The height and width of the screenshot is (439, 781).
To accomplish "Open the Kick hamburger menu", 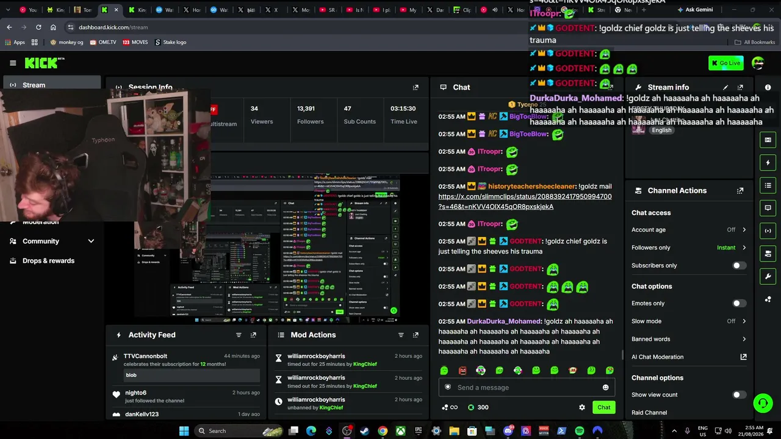I will click(x=13, y=63).
